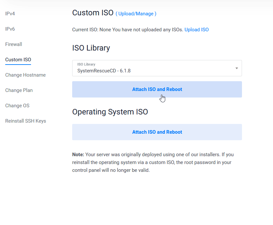Open the Firewall section in sidebar
Image resolution: width=273 pixels, height=225 pixels.
pyautogui.click(x=14, y=44)
